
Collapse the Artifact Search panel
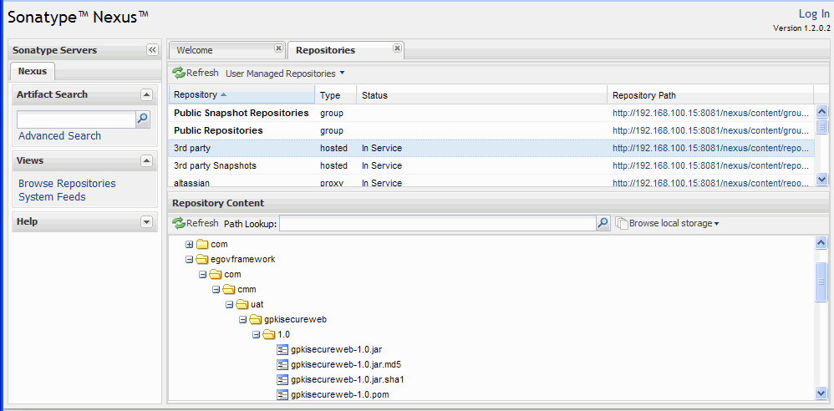pyautogui.click(x=147, y=95)
